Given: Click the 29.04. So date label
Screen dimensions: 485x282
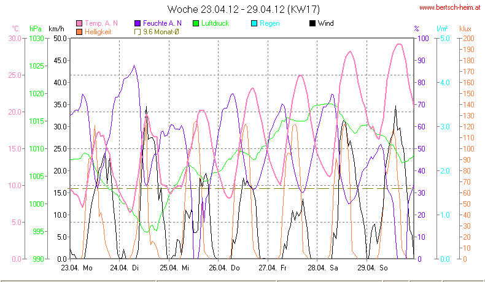Looking at the screenshot, I should click(x=373, y=268).
